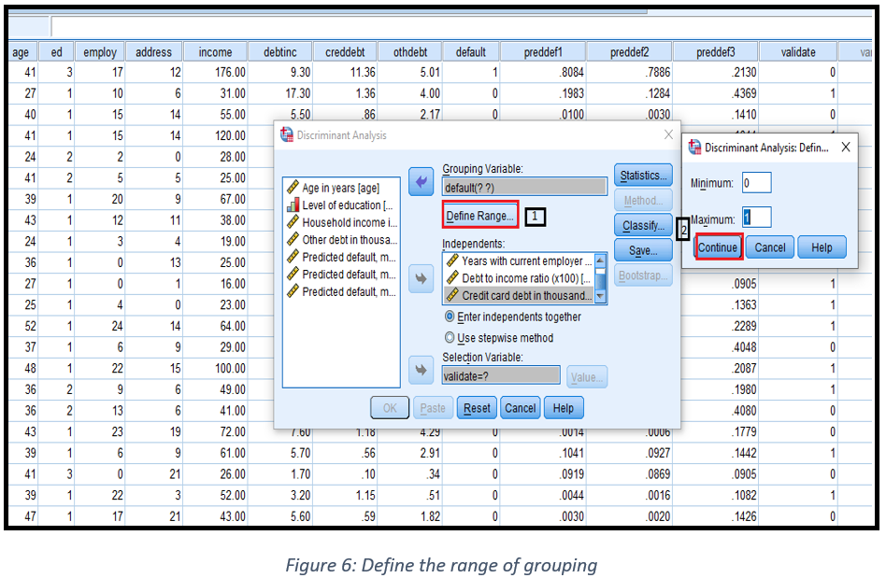Click the blue arrow beside Grouping Variable

tap(422, 182)
